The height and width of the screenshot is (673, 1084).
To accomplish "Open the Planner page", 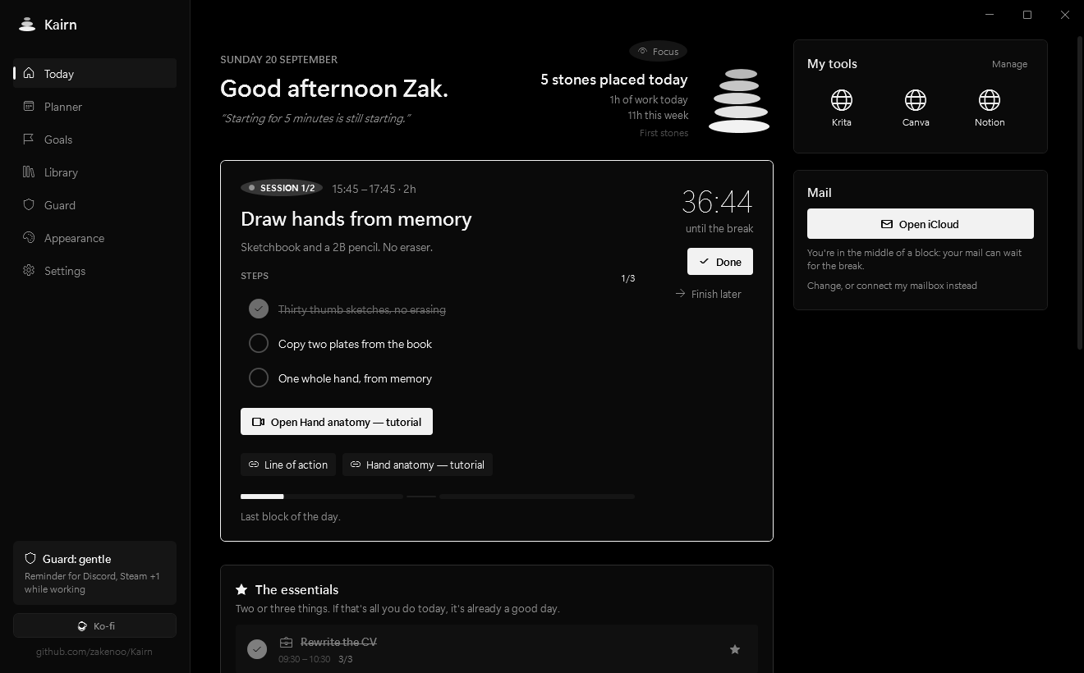I will (94, 106).
